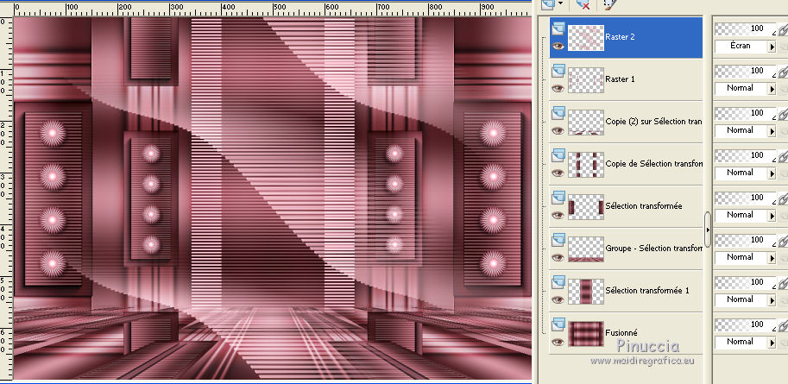788x384 pixels.
Task: Click the opacity slider of Sélection transformée 1
Action: tap(746, 282)
